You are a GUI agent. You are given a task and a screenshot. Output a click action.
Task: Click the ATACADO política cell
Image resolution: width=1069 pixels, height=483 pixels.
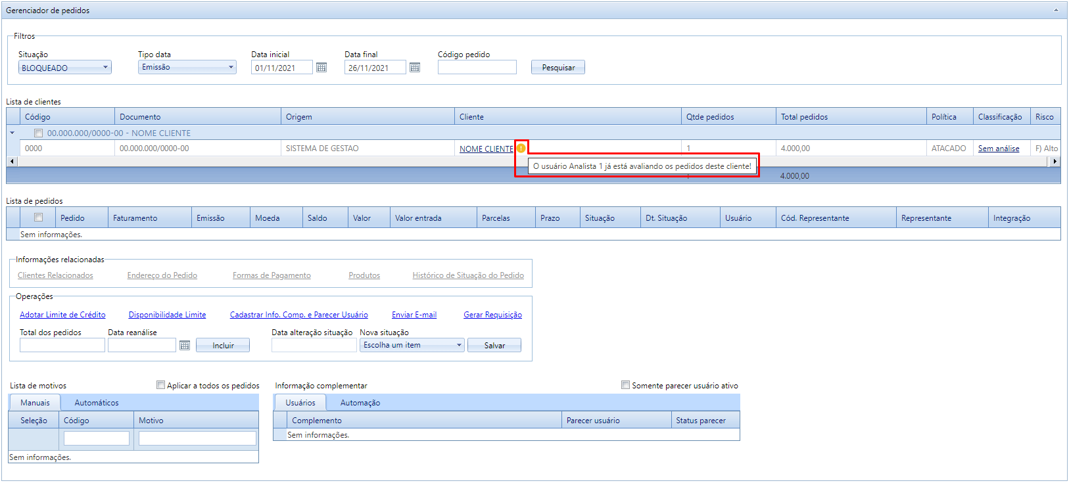click(x=949, y=149)
